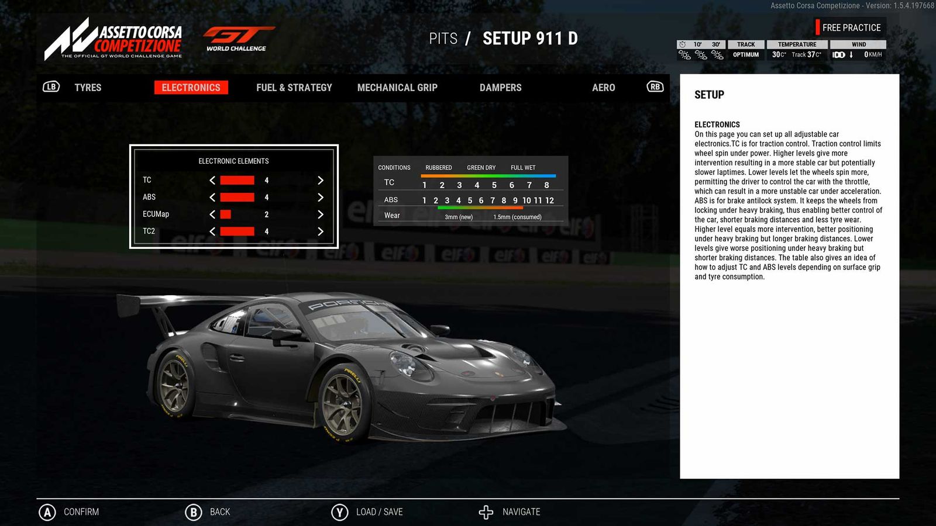Click the A button Confirm icon
Viewport: 936px width, 526px height.
[47, 513]
